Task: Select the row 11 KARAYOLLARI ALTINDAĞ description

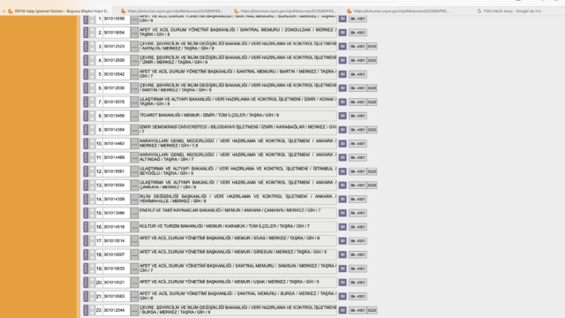Action: [237, 157]
